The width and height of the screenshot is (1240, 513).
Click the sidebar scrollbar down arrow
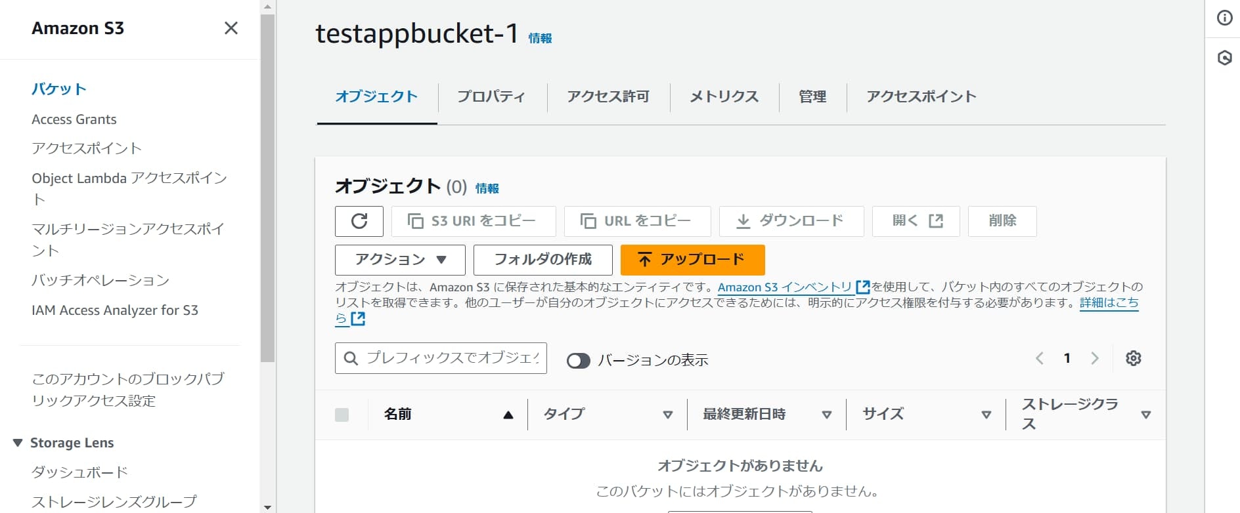(267, 507)
